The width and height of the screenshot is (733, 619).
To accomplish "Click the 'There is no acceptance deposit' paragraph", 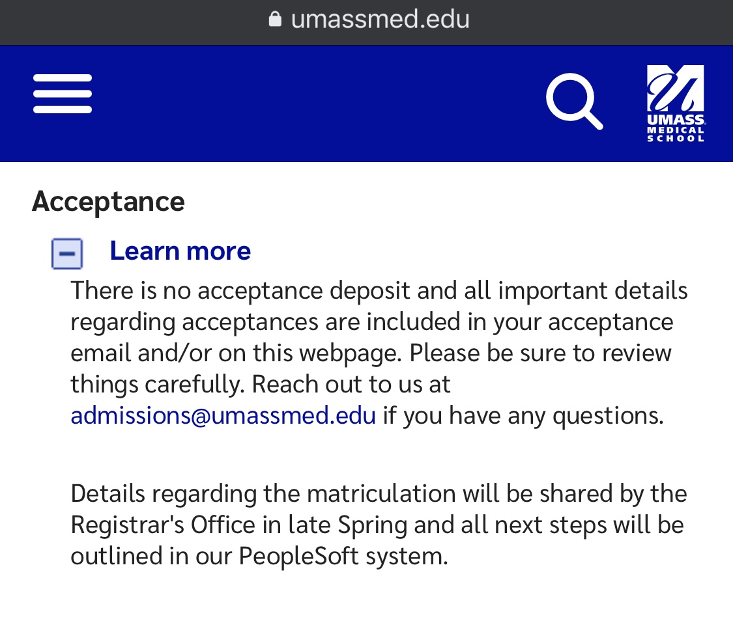I will [379, 353].
